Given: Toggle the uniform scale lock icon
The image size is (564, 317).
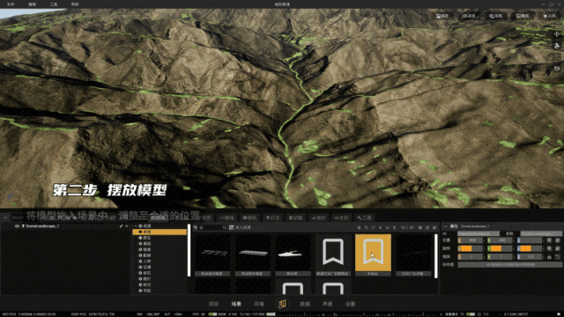Looking at the screenshot, I should pyautogui.click(x=549, y=256).
